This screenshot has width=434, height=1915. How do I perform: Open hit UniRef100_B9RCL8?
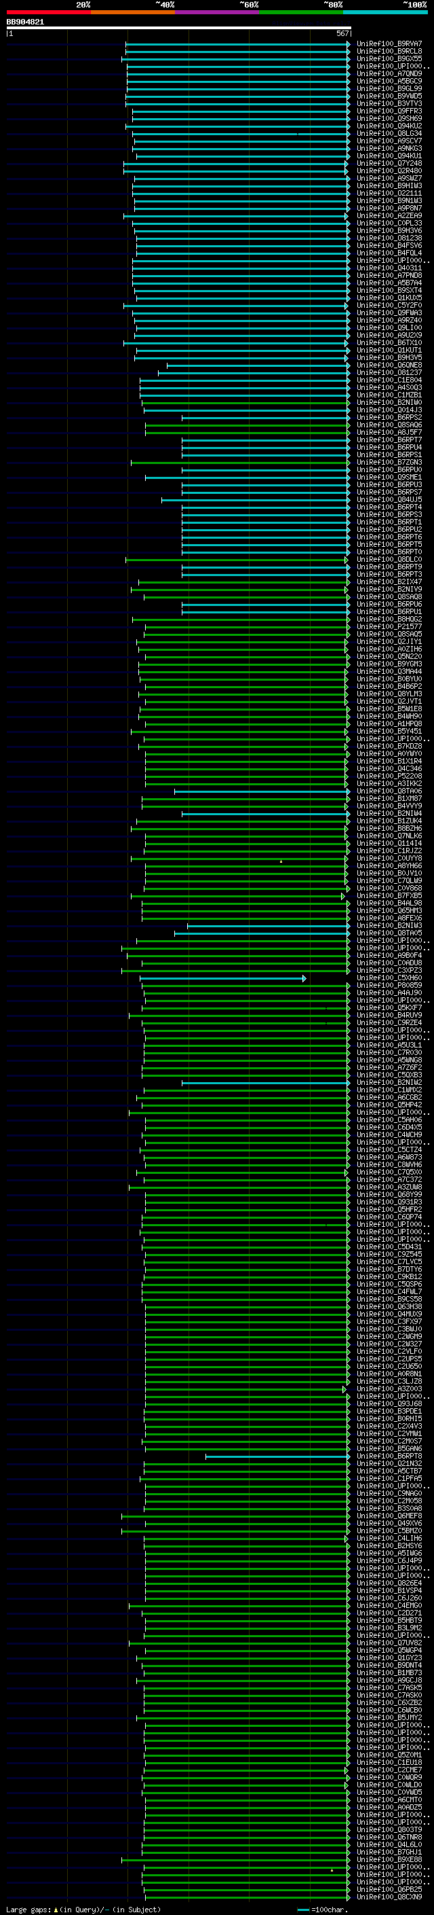pos(389,52)
